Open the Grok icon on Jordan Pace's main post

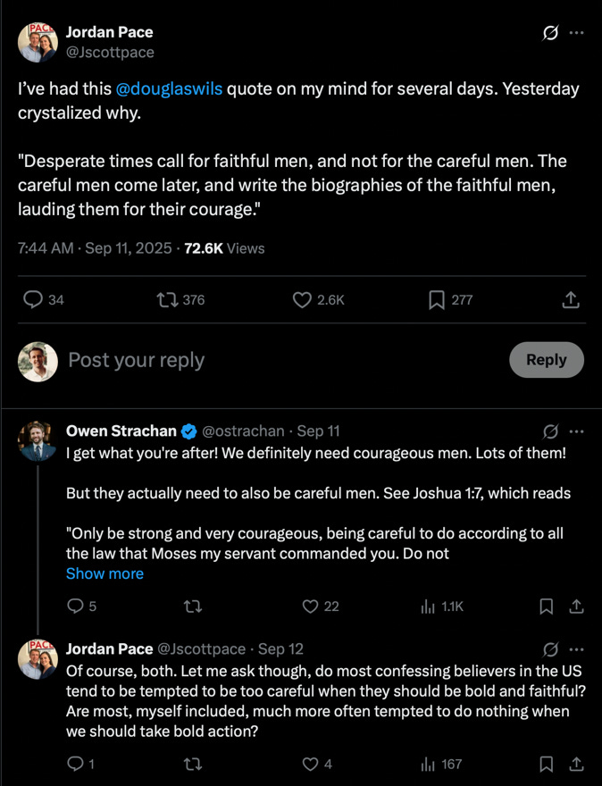coord(551,33)
